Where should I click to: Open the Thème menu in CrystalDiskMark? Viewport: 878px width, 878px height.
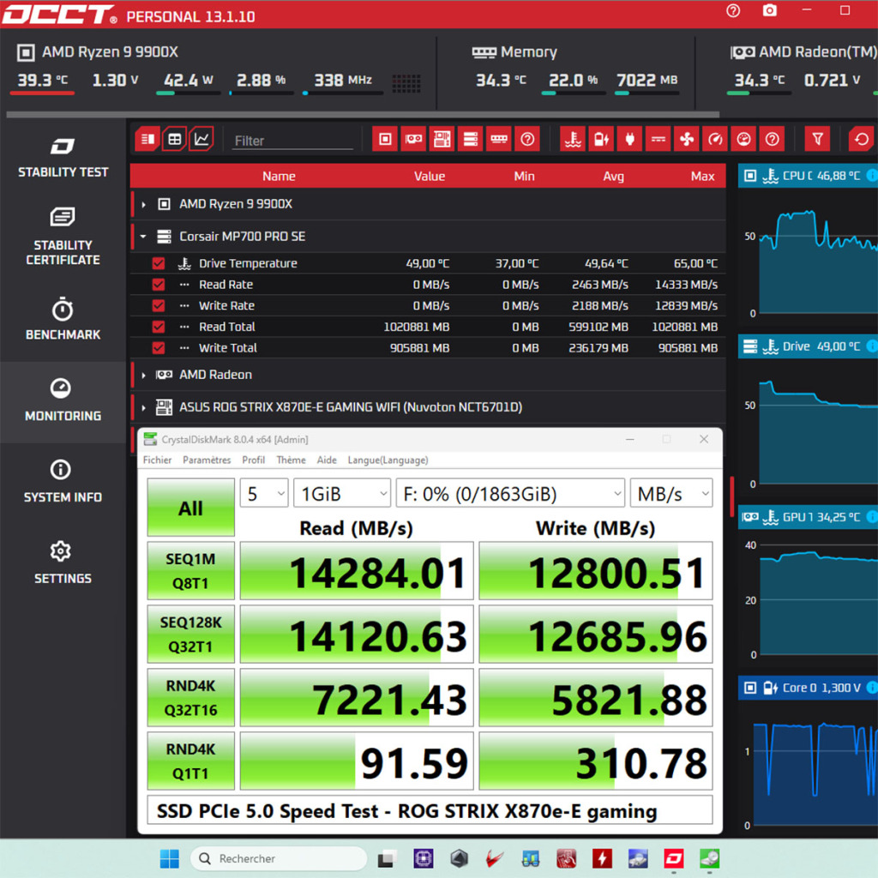pyautogui.click(x=291, y=460)
